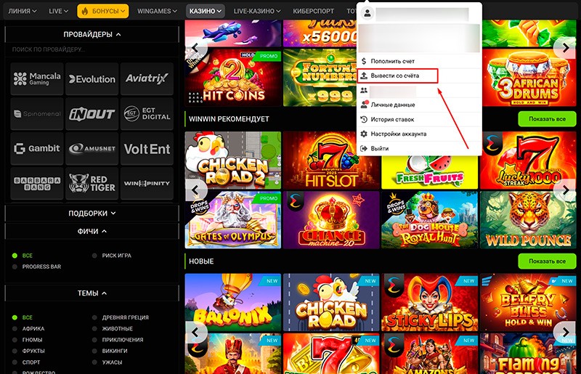Open the Wingames dropdown menu
This screenshot has width=581, height=374.
(157, 11)
